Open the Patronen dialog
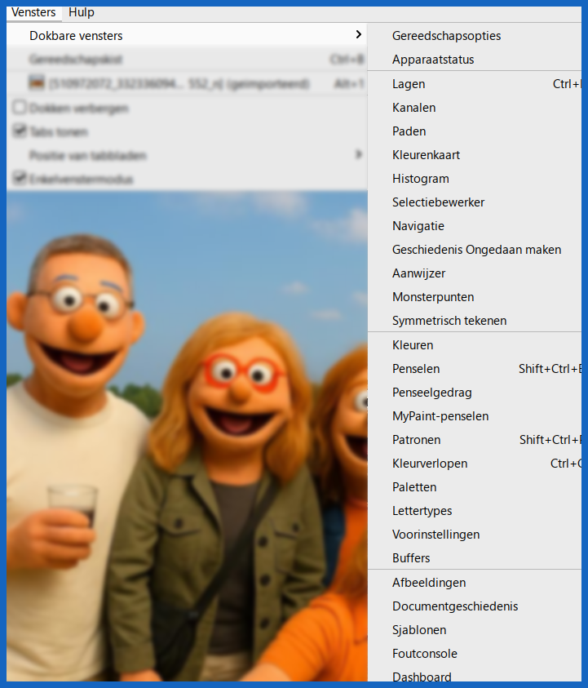Image resolution: width=588 pixels, height=688 pixels. (x=475, y=440)
